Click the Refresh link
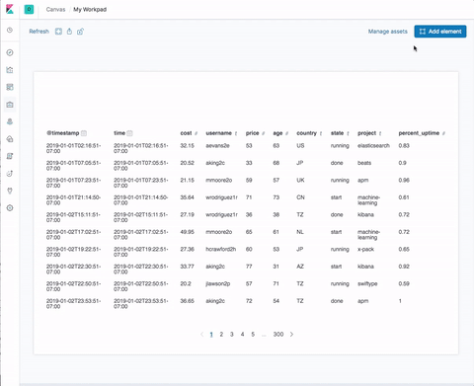The image size is (474, 386). pos(39,32)
